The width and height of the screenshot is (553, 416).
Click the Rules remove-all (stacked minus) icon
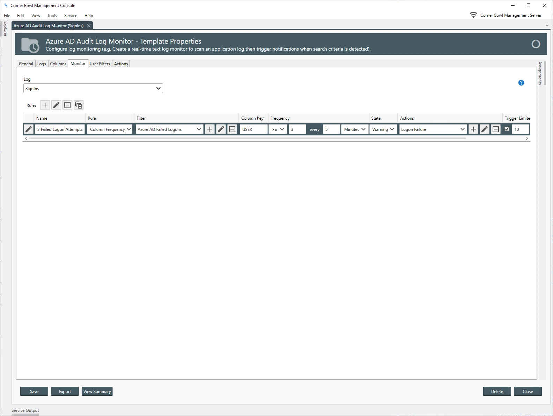[x=79, y=105]
